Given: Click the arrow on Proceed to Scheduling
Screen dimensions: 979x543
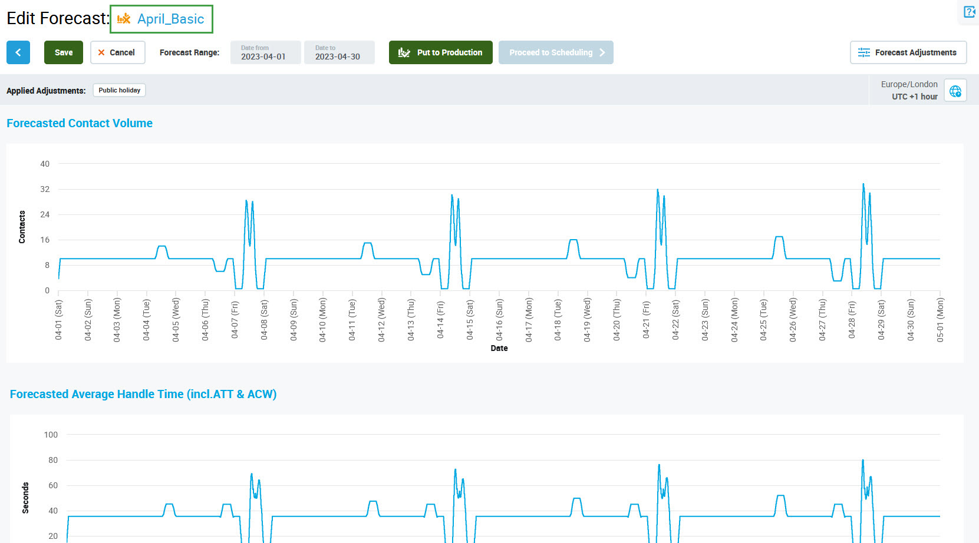Looking at the screenshot, I should pos(602,52).
